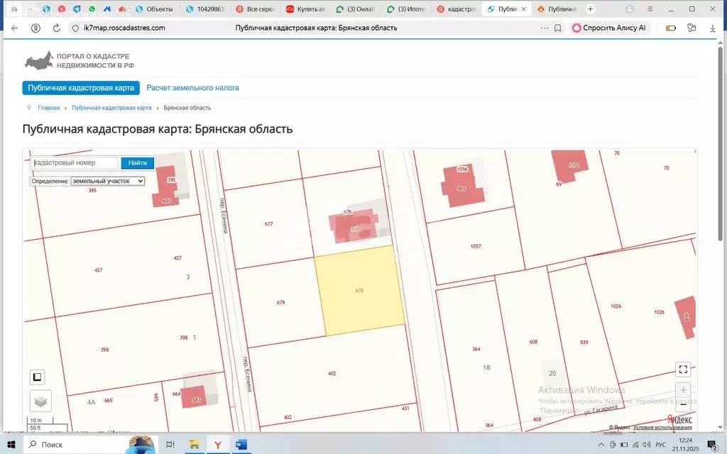Open browser downloads icon
This screenshot has width=727, height=454.
point(712,28)
